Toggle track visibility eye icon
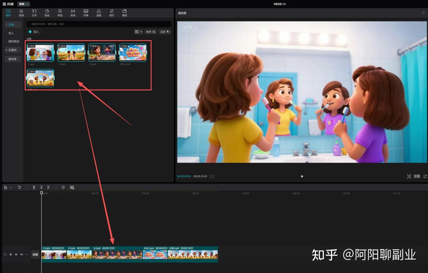The height and width of the screenshot is (273, 428). coord(16,255)
